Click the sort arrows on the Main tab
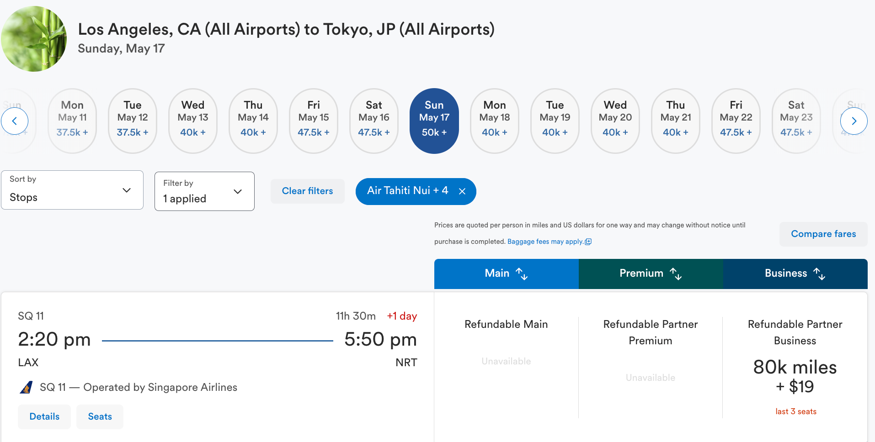The height and width of the screenshot is (442, 875). coord(522,274)
